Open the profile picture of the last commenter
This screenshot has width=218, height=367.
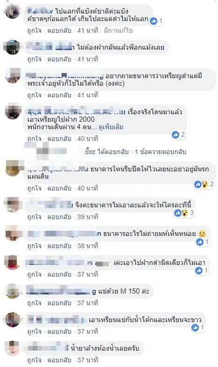13,348
